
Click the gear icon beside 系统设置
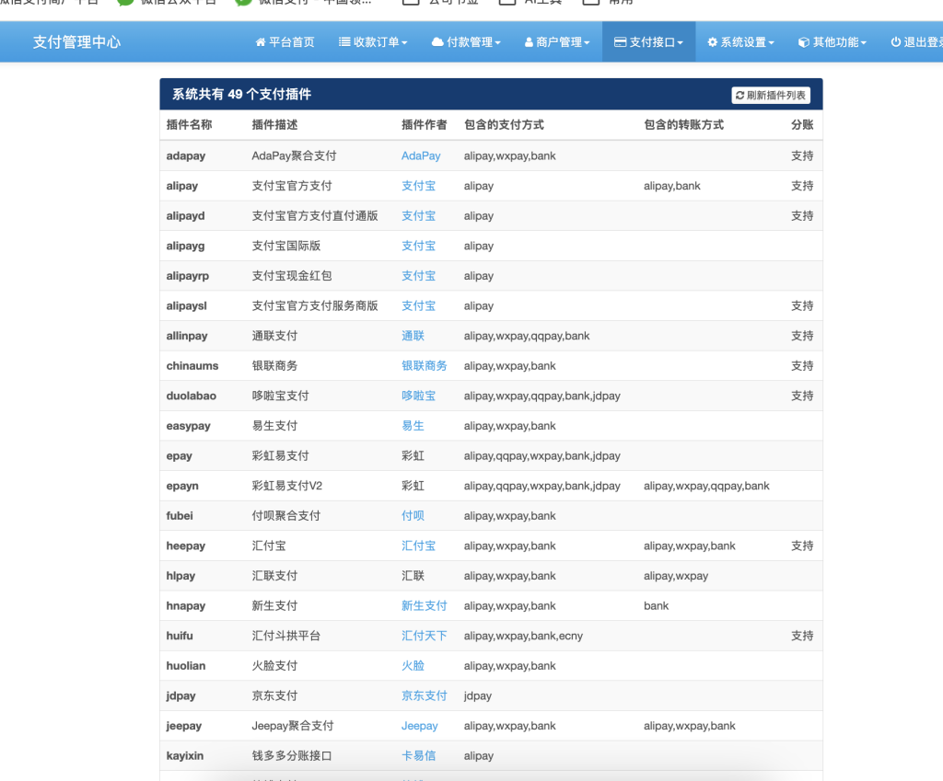[x=712, y=42]
